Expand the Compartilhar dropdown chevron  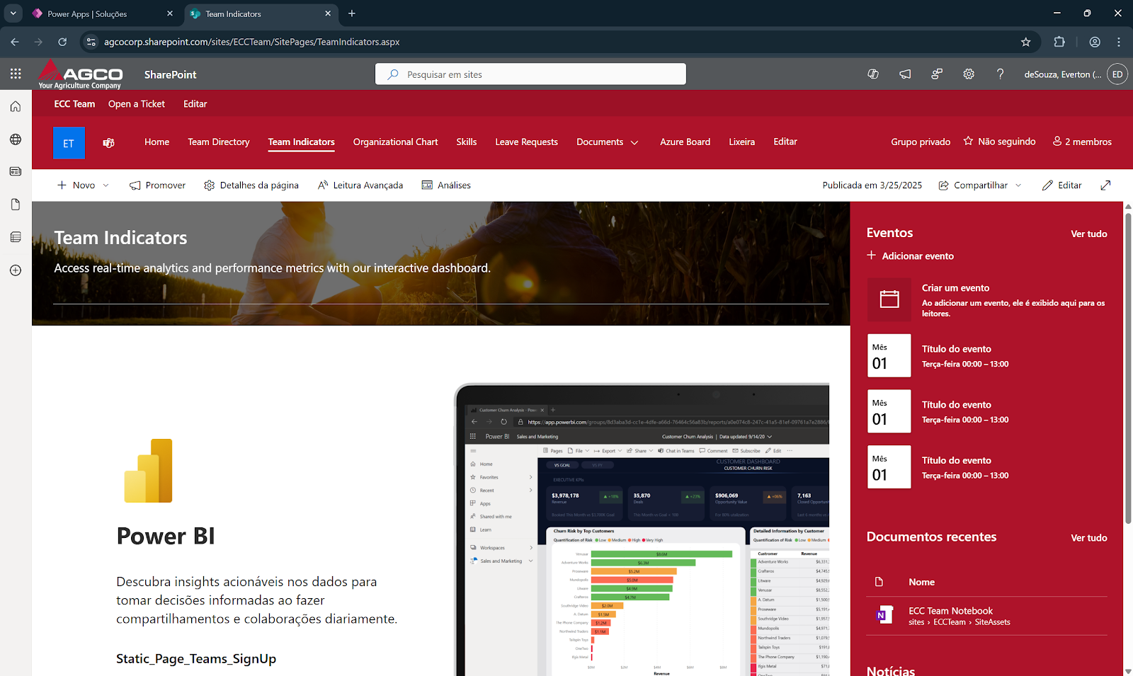(x=1018, y=185)
